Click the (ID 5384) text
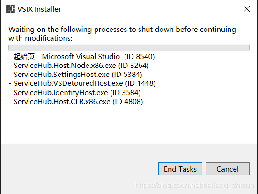The height and width of the screenshot is (194, 258). tap(127, 75)
